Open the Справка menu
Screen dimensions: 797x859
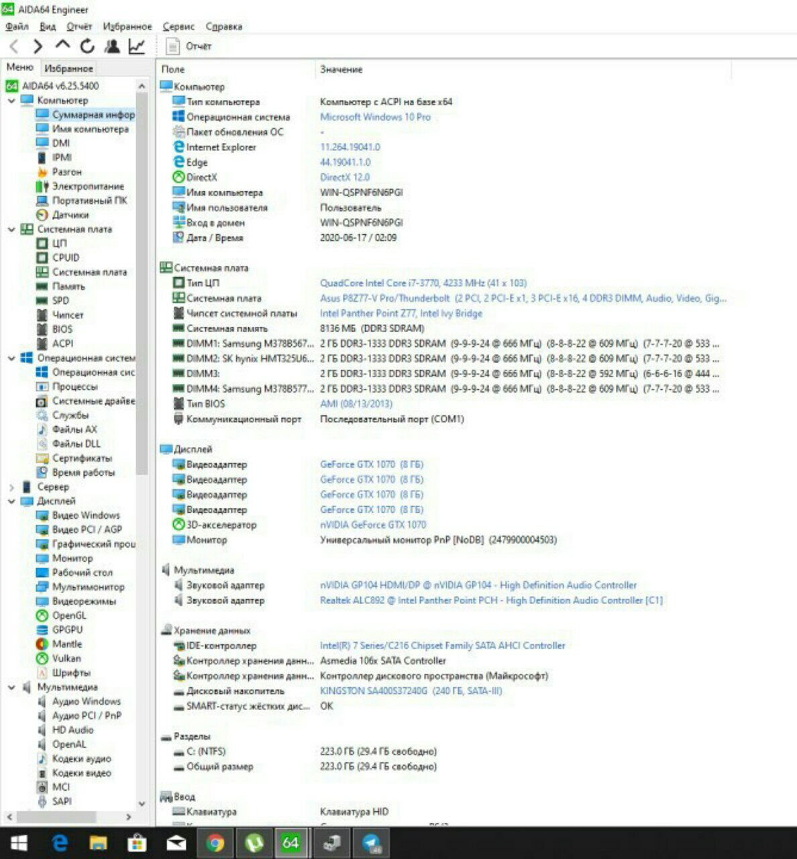click(224, 27)
